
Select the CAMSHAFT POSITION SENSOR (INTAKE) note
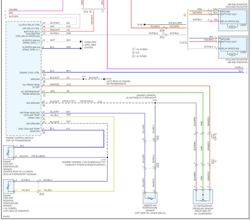coord(85,165)
